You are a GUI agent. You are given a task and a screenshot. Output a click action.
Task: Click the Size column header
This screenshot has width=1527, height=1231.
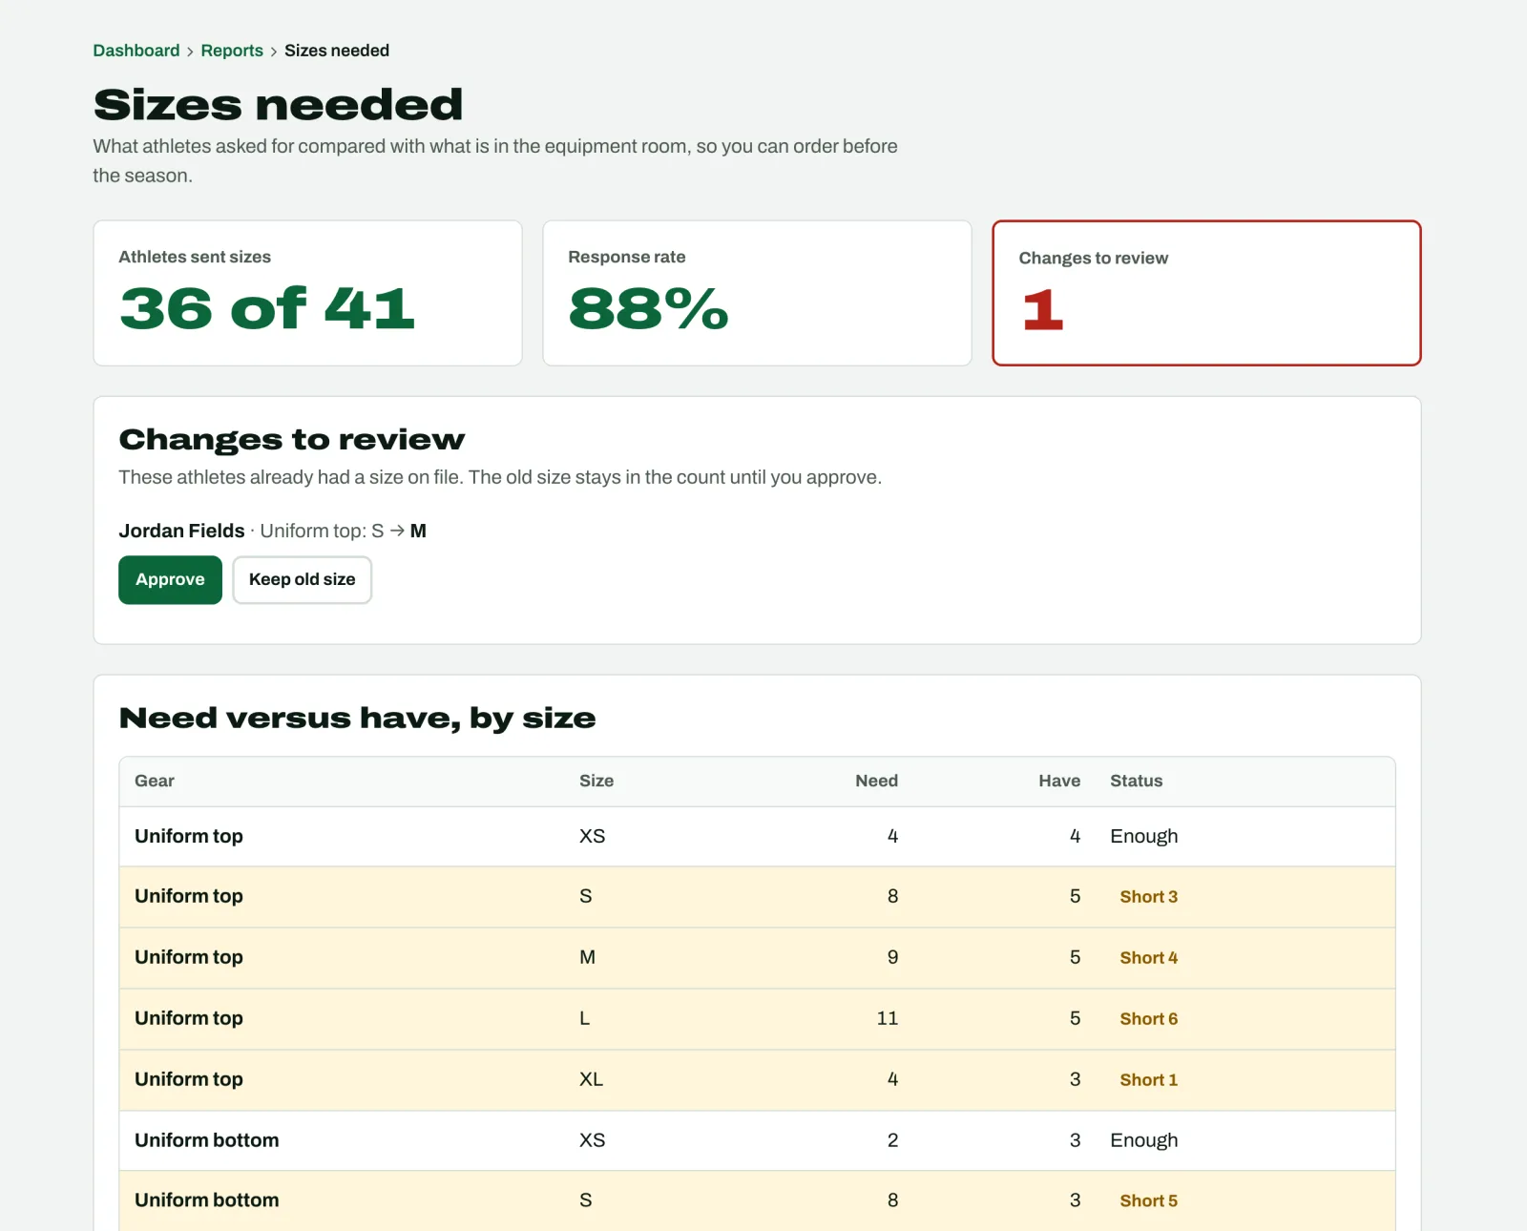(x=596, y=781)
